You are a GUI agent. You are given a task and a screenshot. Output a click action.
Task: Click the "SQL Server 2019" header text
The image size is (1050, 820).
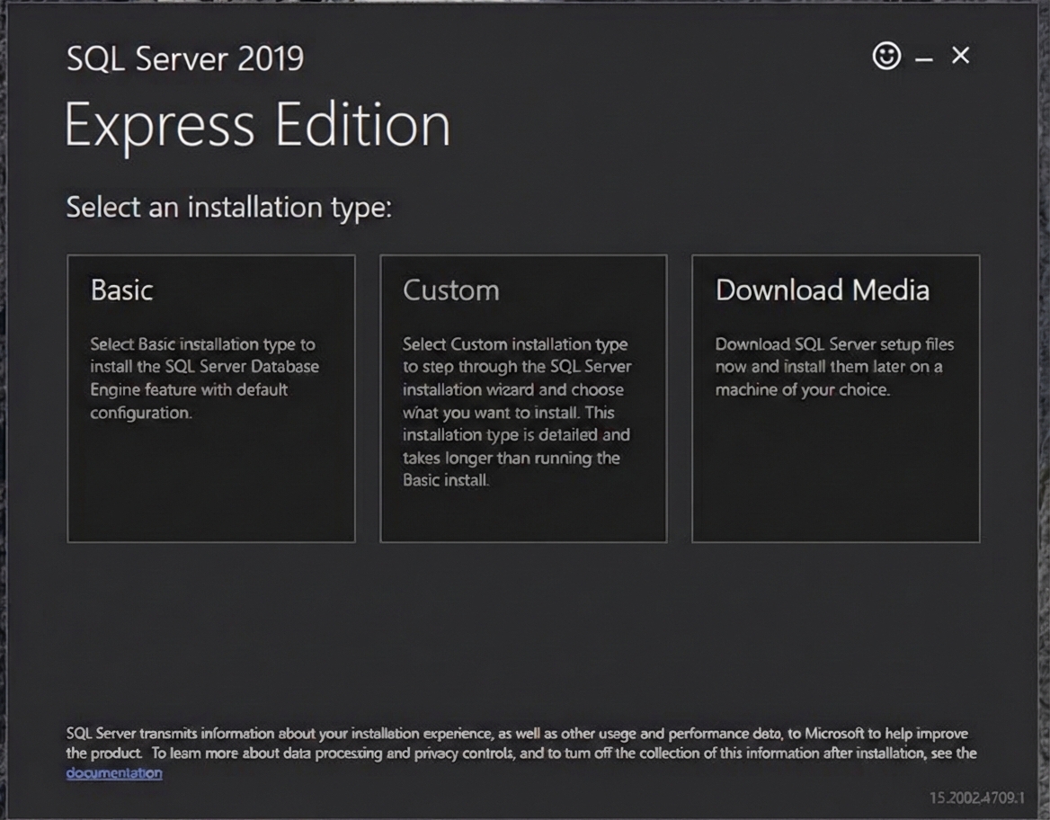pos(185,60)
